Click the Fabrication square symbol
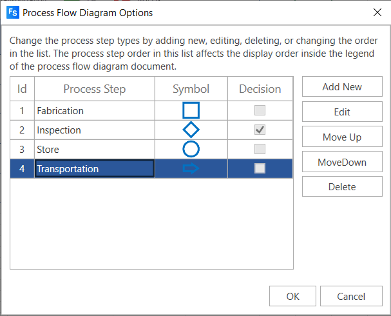This screenshot has width=391, height=316. (x=191, y=111)
